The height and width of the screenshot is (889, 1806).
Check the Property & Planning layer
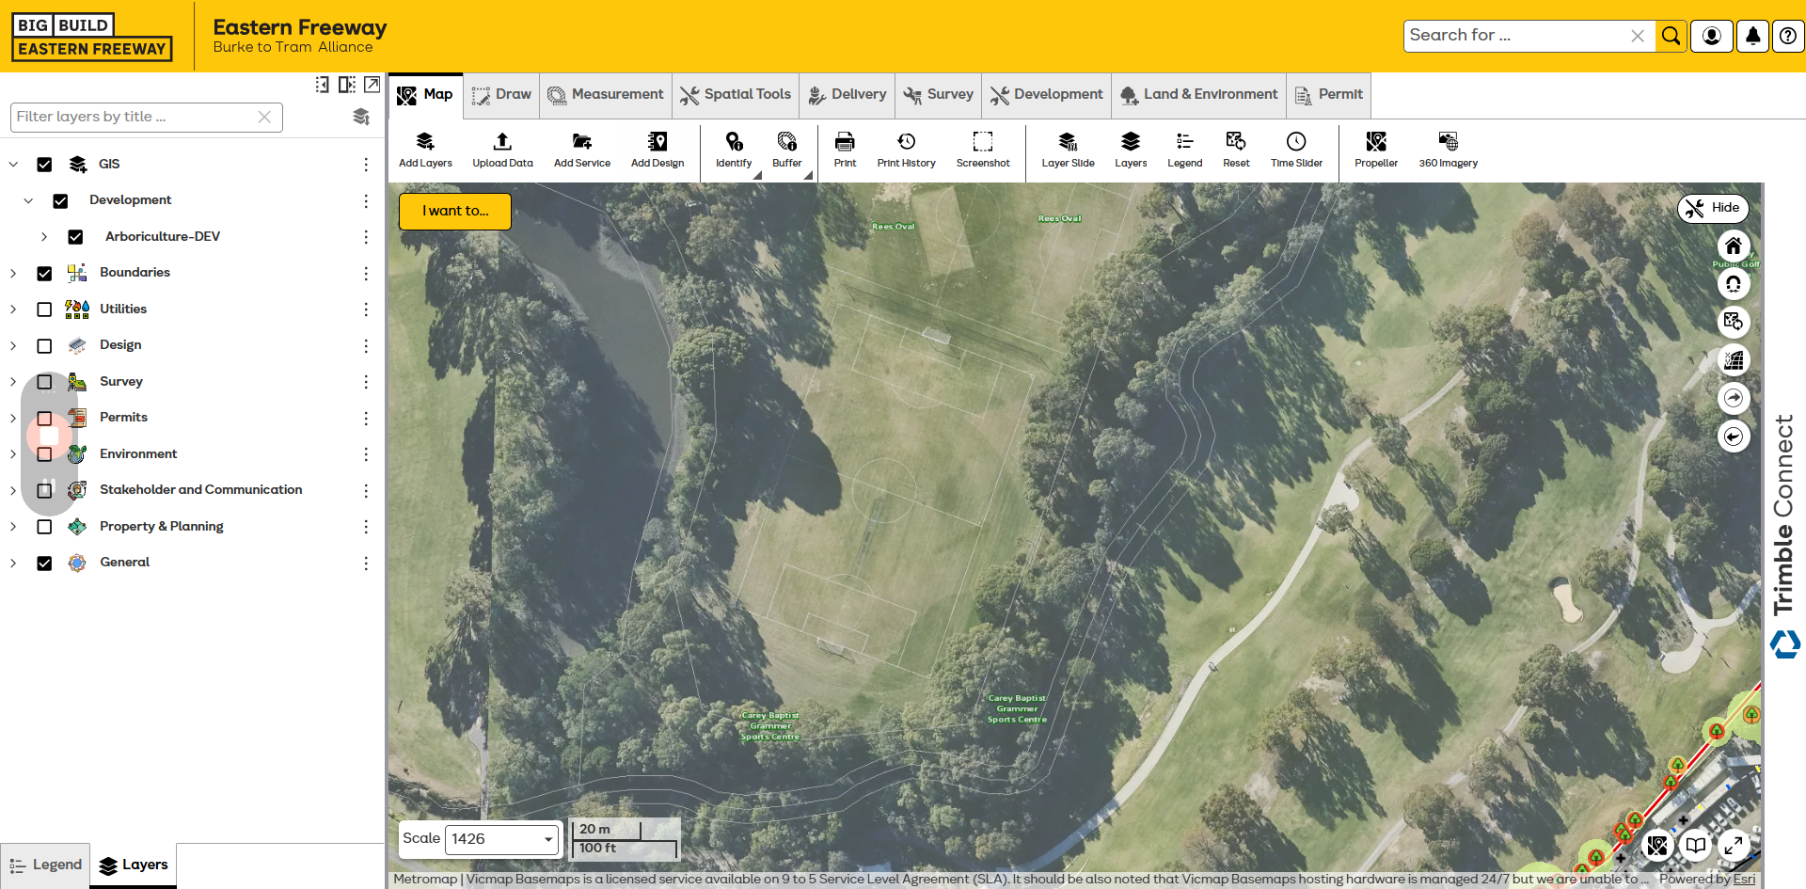44,527
